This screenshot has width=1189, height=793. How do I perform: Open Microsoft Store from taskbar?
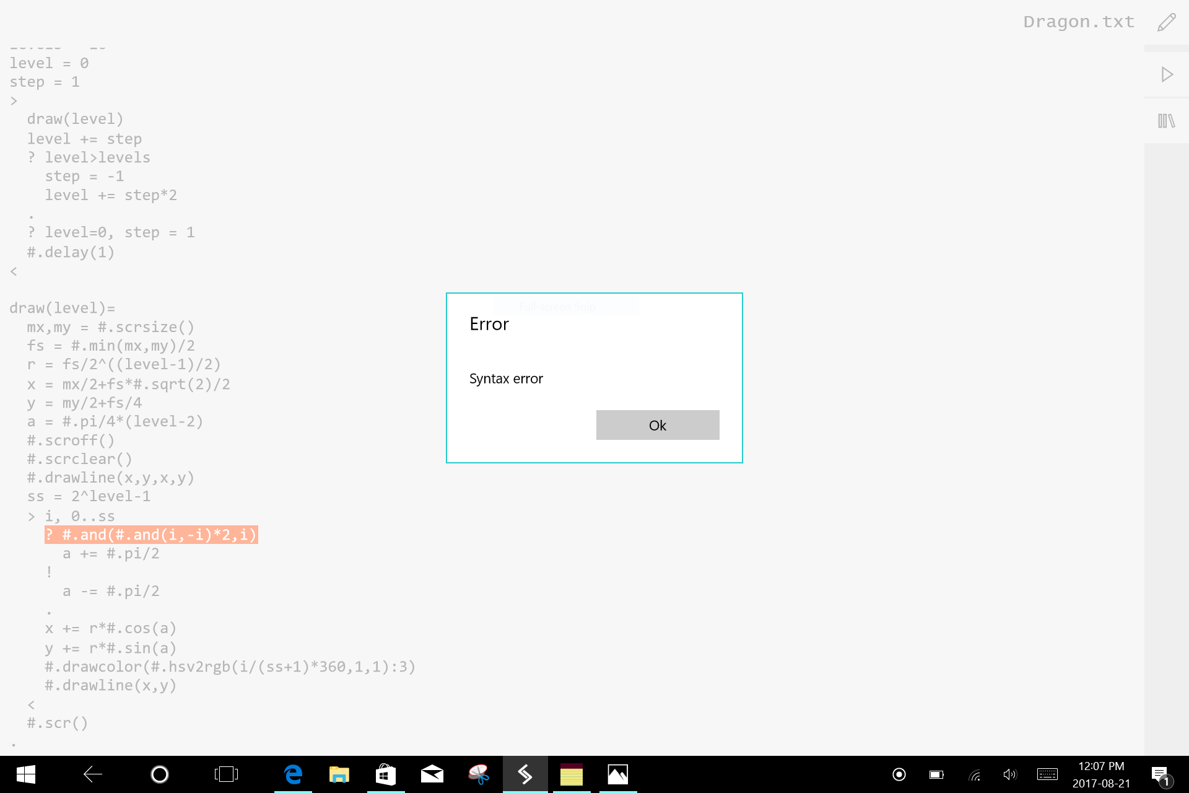tap(386, 774)
